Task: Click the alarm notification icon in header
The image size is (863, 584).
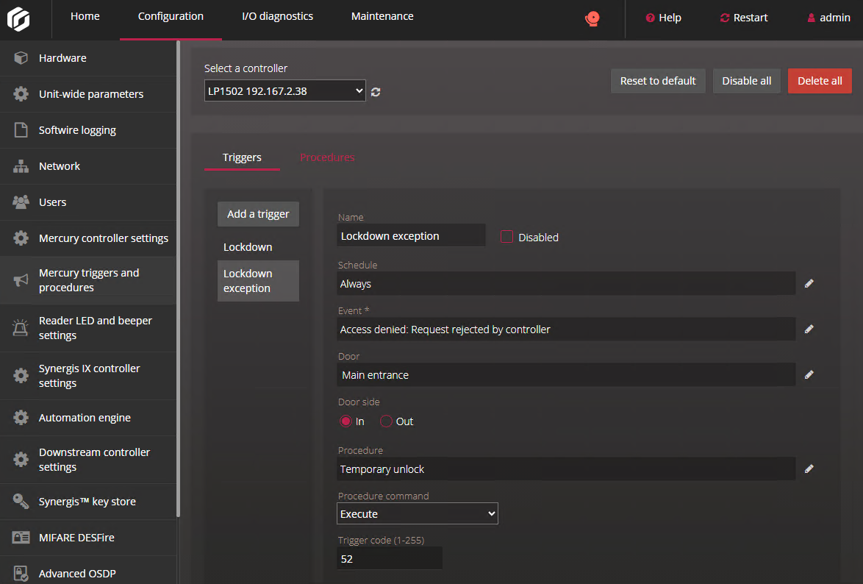Action: pyautogui.click(x=592, y=18)
